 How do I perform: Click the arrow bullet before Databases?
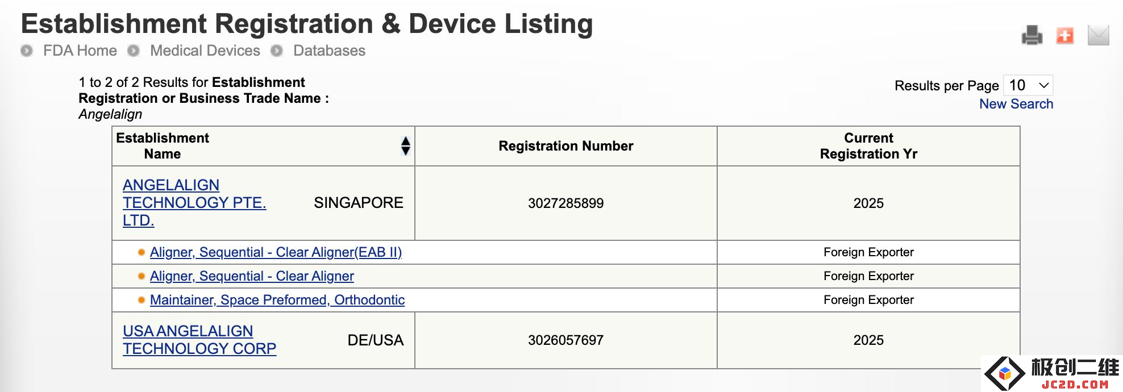click(277, 51)
